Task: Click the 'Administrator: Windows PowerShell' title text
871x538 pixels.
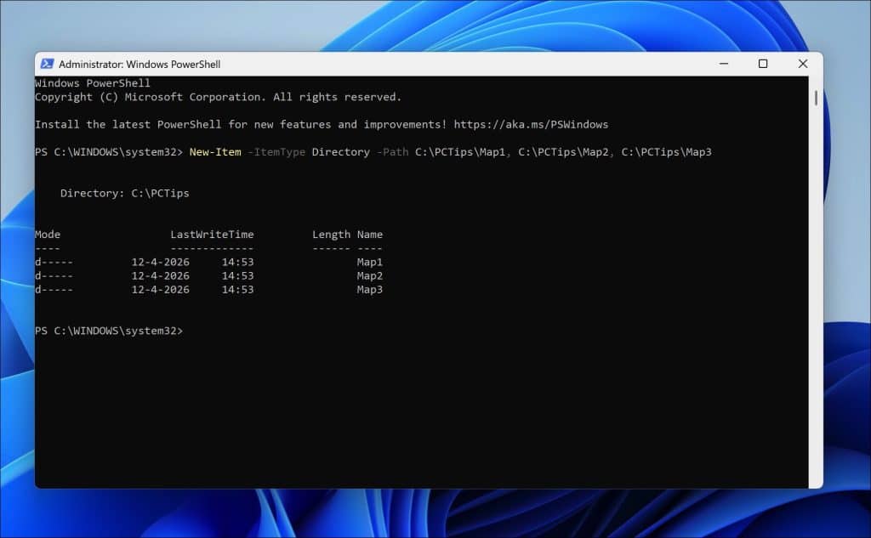Action: pos(139,64)
